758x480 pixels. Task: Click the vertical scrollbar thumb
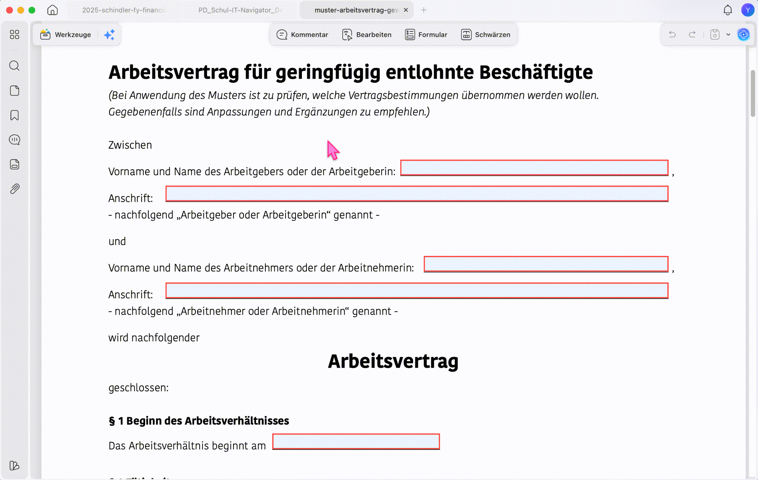pos(753,93)
